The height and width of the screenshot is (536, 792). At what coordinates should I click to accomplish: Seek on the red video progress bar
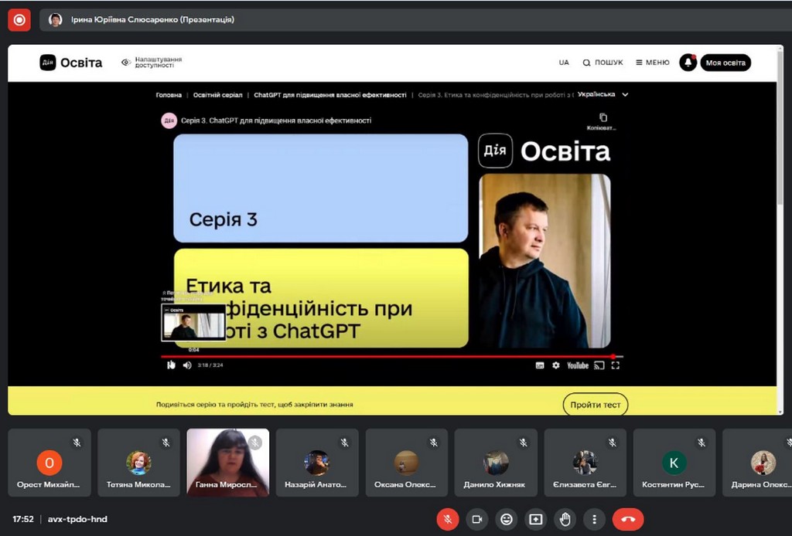click(x=387, y=356)
